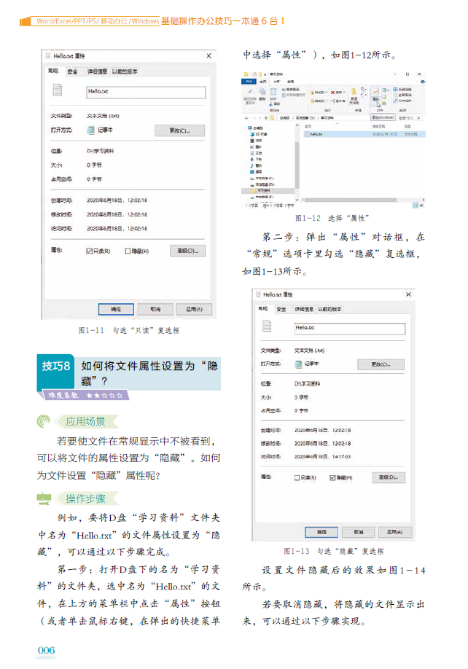Screen dimensions: 468x669
Task: Select 此电脑 in navigation tree
Action: [x=256, y=128]
